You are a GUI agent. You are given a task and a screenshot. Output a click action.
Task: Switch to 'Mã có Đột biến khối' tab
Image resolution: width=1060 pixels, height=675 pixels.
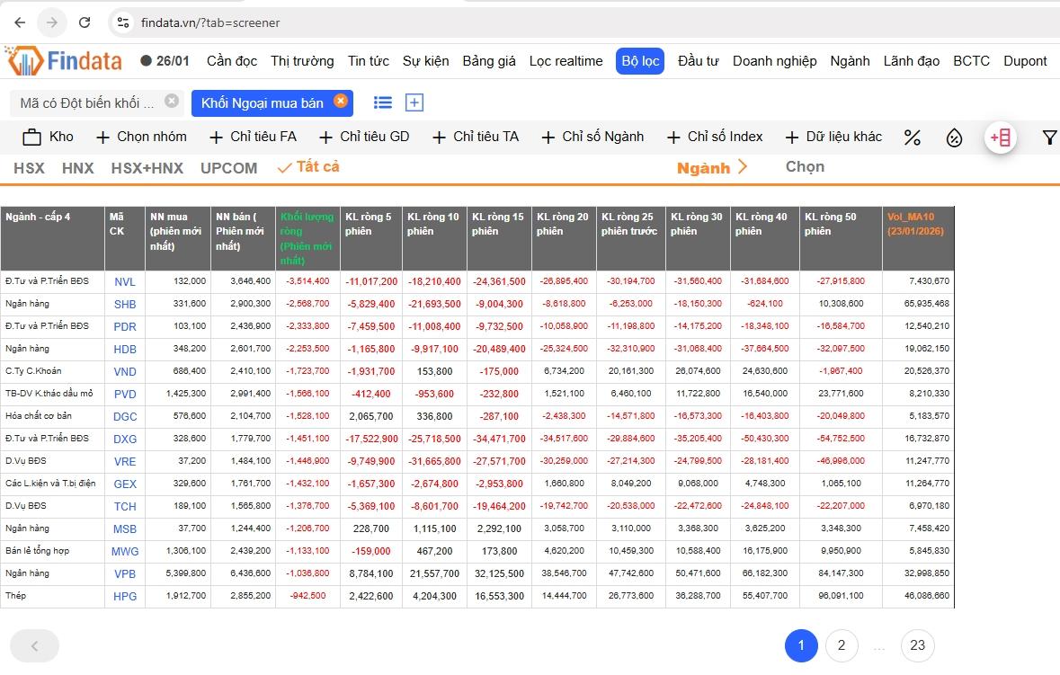coord(86,102)
